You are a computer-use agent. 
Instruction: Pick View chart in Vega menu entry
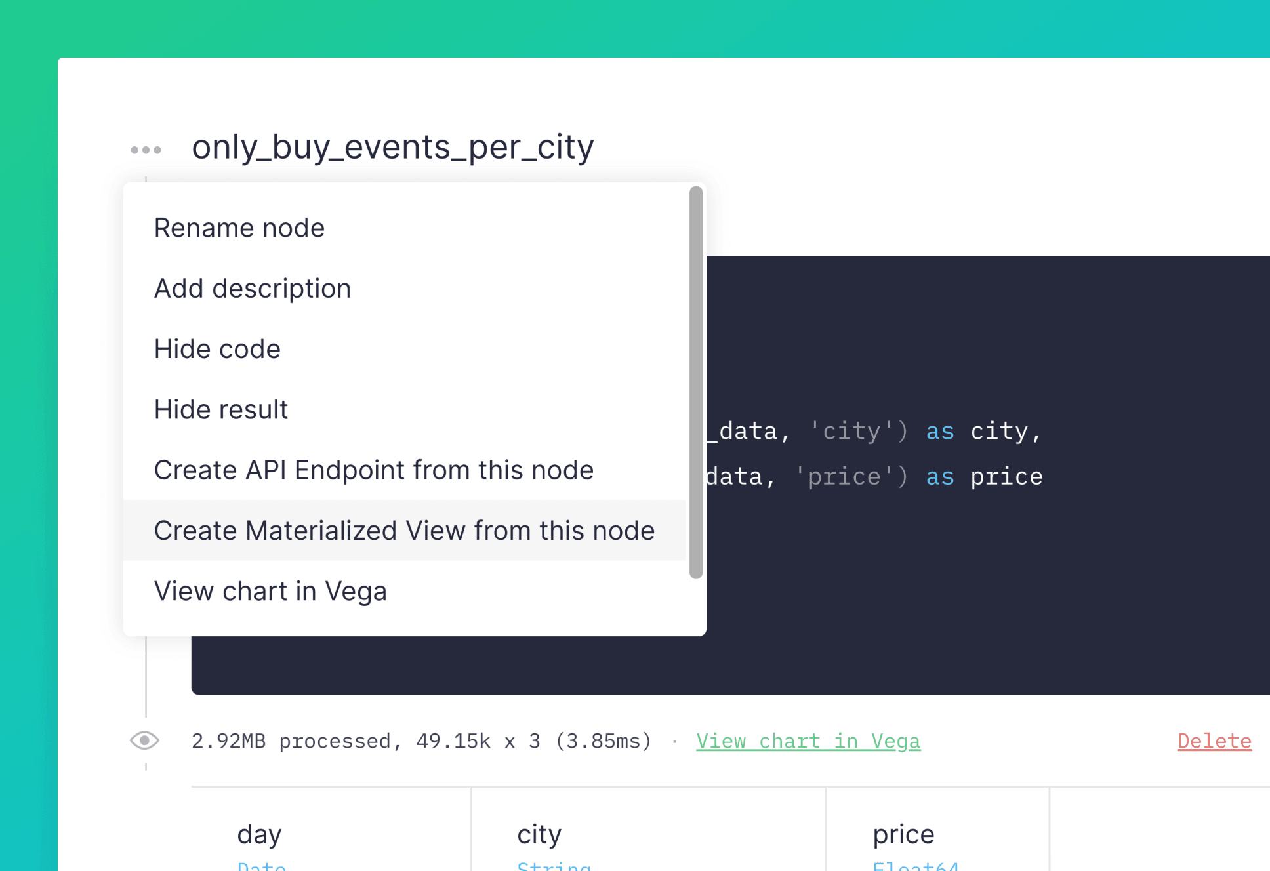270,591
